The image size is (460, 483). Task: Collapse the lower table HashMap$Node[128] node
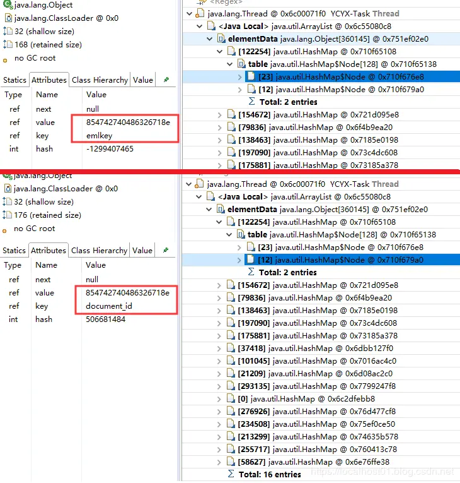pyautogui.click(x=229, y=235)
